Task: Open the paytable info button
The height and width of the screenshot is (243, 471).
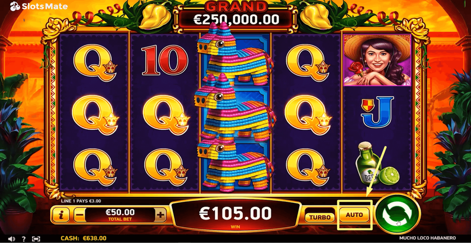Action: tap(61, 215)
